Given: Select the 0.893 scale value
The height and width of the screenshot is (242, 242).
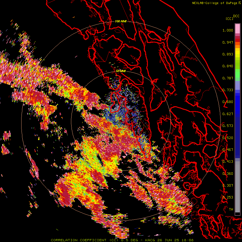Looking at the screenshot, I should (x=228, y=54).
